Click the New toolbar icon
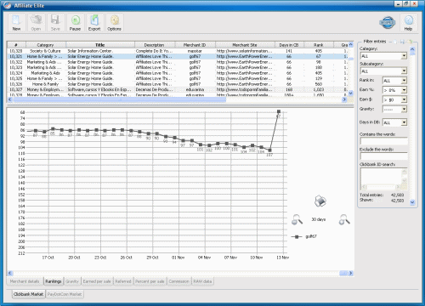The image size is (425, 306). (16, 22)
